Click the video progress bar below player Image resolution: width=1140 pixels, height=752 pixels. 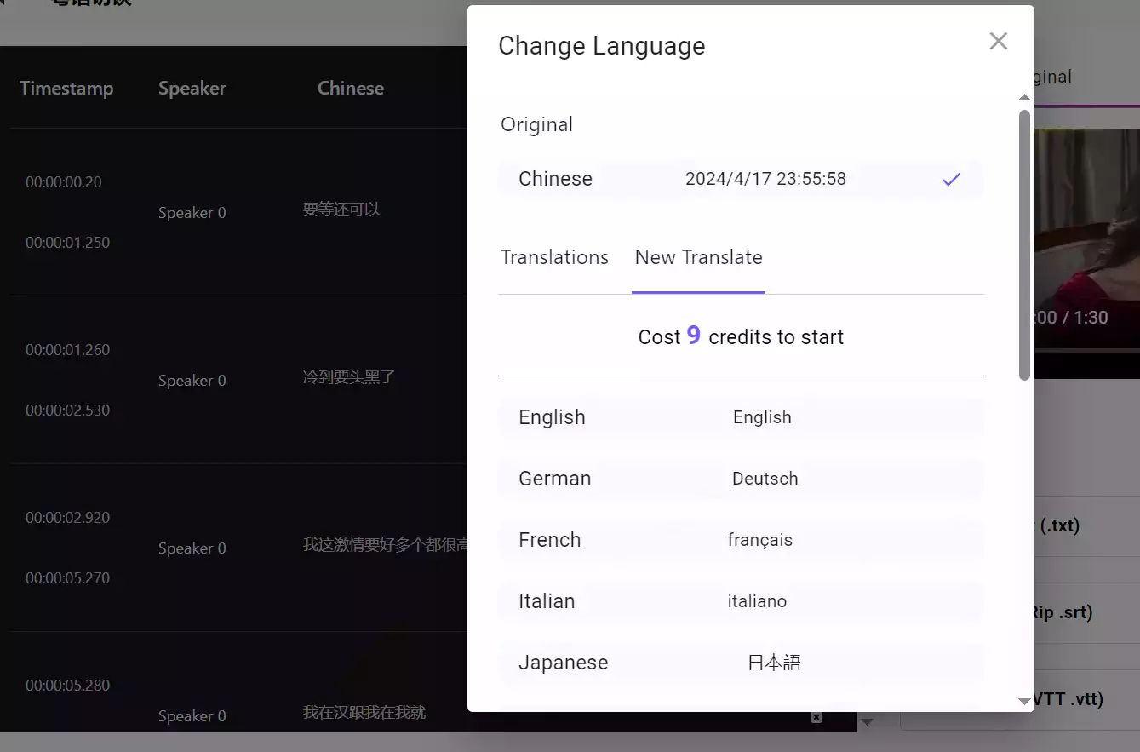[x=1086, y=350]
